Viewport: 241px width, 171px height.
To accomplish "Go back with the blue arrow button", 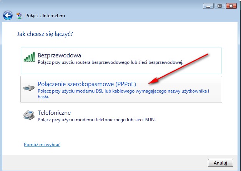I will (8, 15).
